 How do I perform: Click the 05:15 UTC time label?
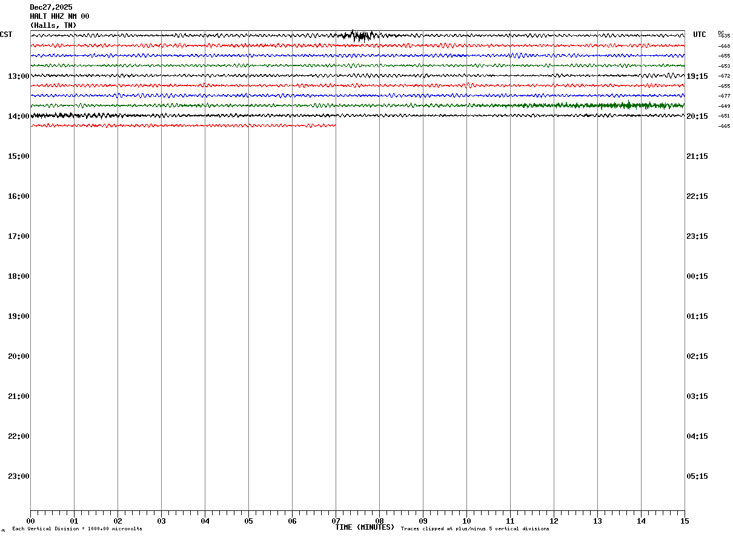coord(697,476)
